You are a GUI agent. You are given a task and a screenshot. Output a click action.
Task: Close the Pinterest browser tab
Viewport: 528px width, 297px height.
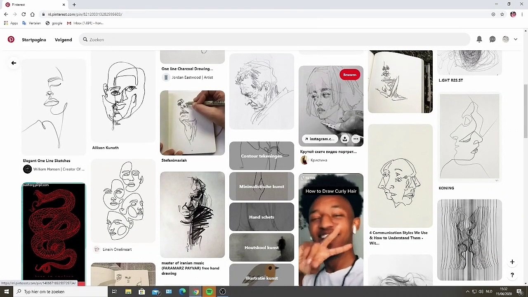coord(64,5)
